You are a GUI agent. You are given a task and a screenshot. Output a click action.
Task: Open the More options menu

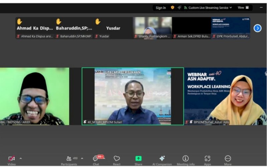click(228, 159)
